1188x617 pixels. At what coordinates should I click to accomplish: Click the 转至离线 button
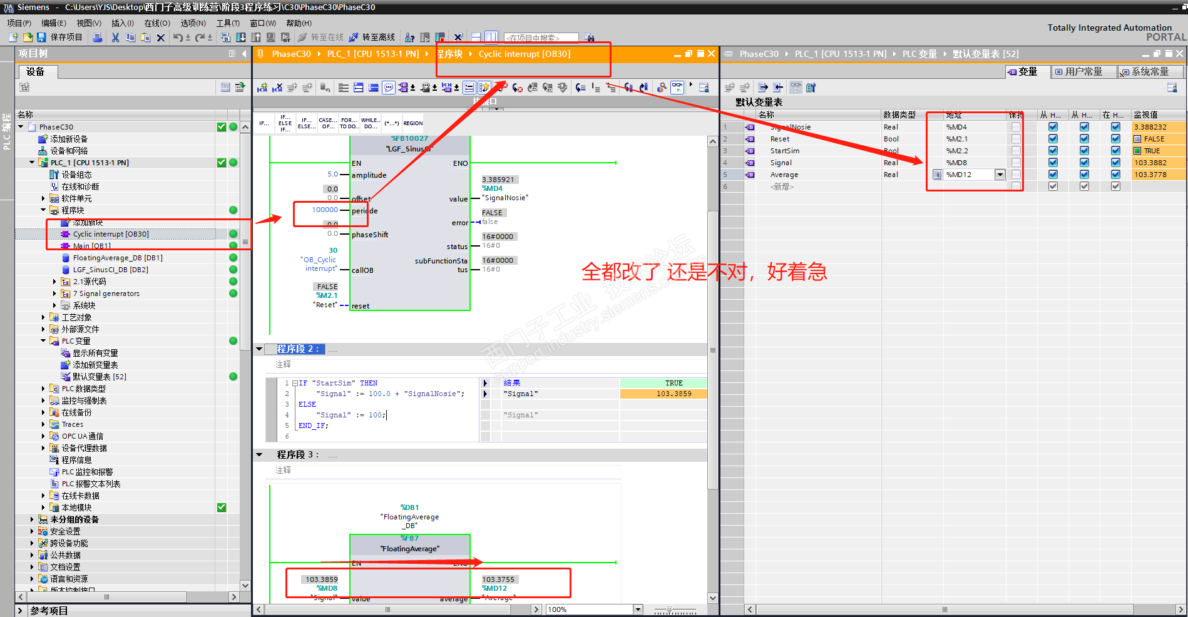tap(372, 38)
